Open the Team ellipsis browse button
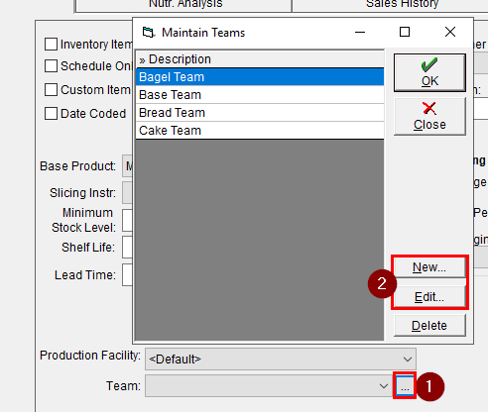Image resolution: width=488 pixels, height=412 pixels. [x=405, y=385]
